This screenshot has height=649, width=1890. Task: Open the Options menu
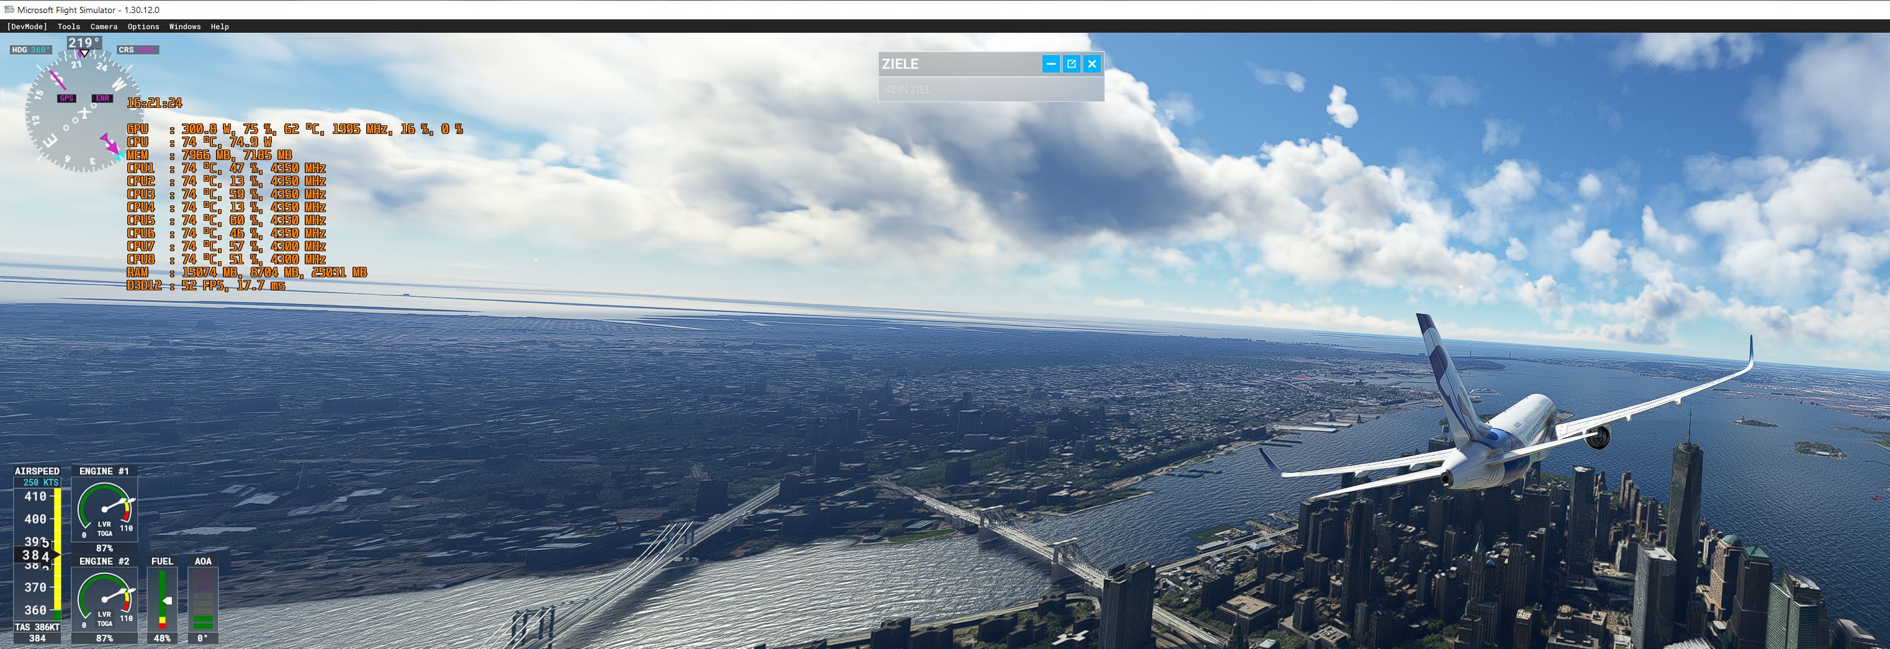tap(143, 27)
